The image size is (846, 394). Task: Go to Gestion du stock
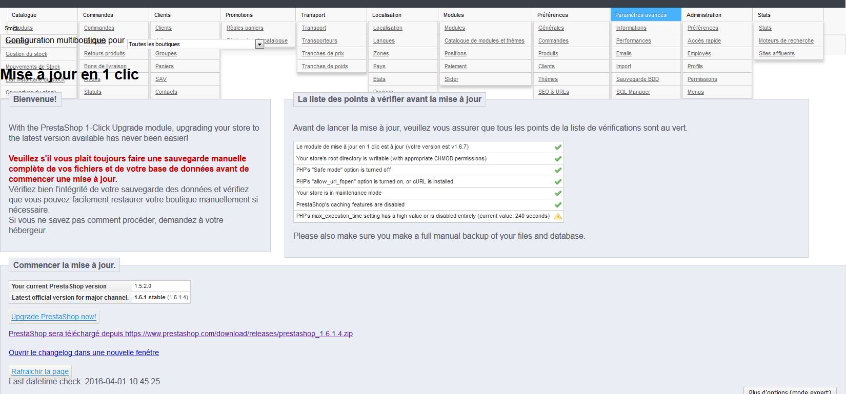pyautogui.click(x=26, y=54)
